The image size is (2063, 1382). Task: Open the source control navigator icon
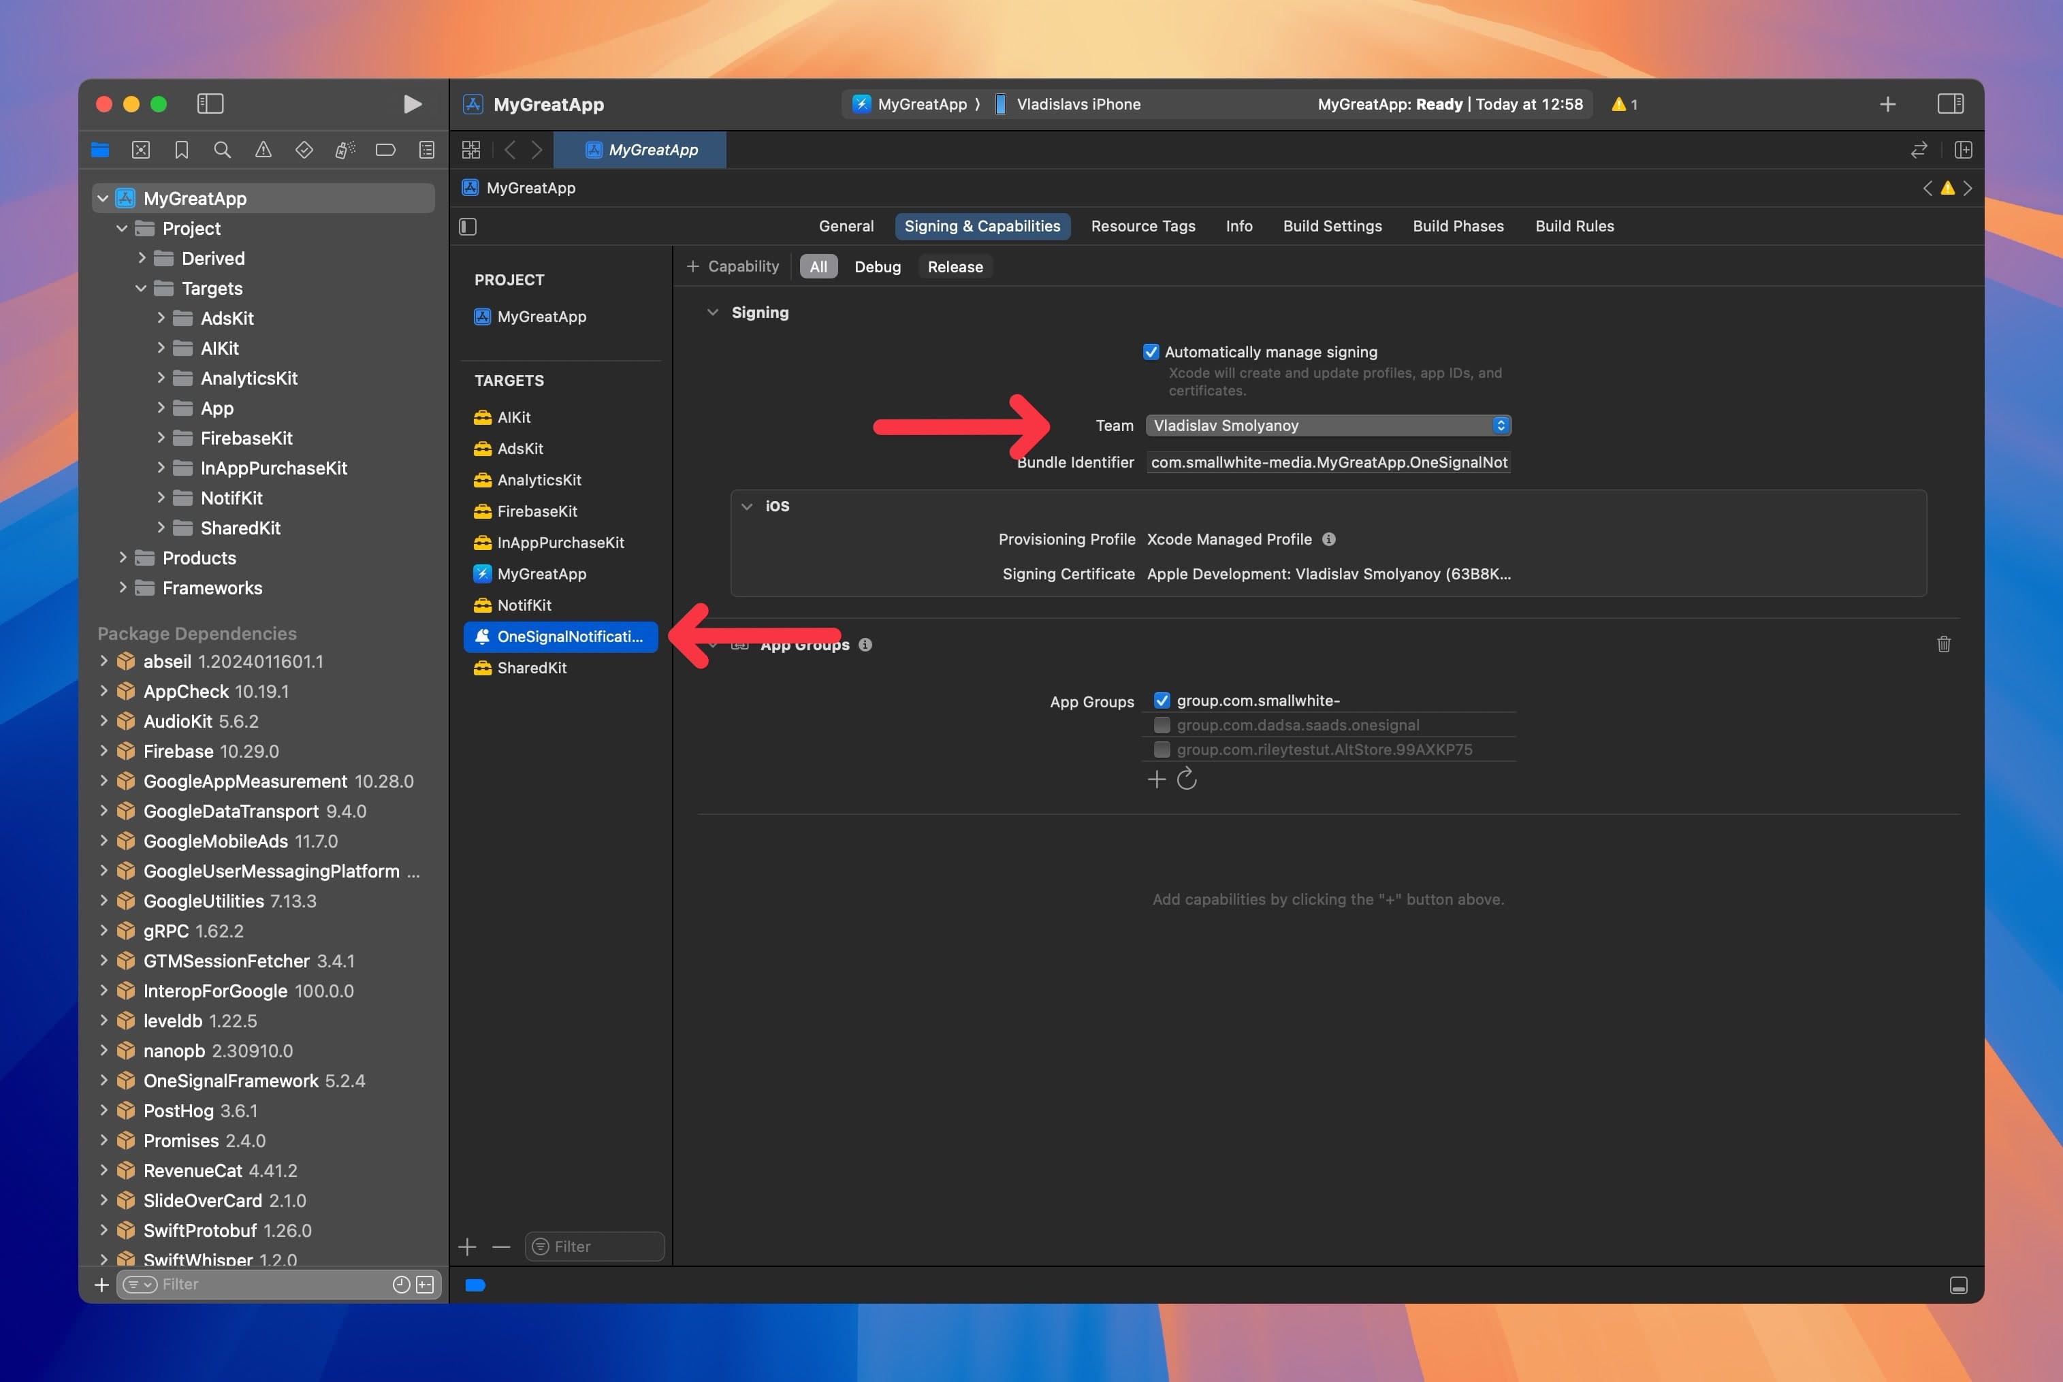[141, 150]
